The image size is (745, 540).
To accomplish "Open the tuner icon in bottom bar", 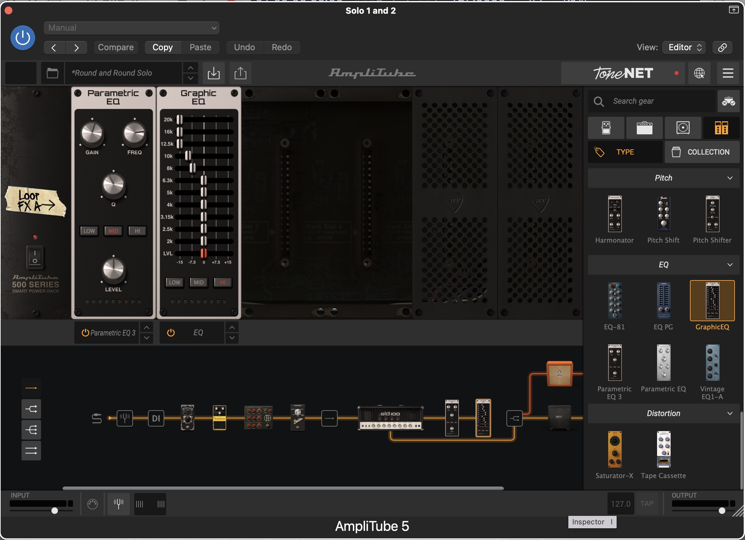I will 119,504.
